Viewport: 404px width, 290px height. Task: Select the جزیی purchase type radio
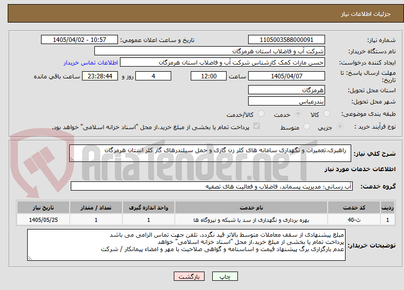tap(340, 127)
